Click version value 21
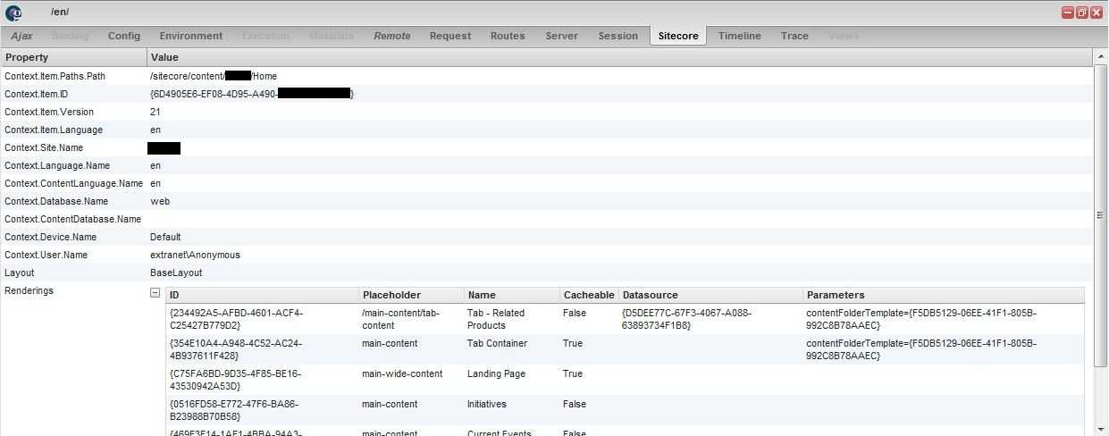Screen dimensions: 1109x436 pos(155,112)
